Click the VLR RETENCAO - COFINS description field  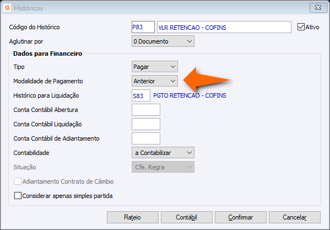coord(224,27)
